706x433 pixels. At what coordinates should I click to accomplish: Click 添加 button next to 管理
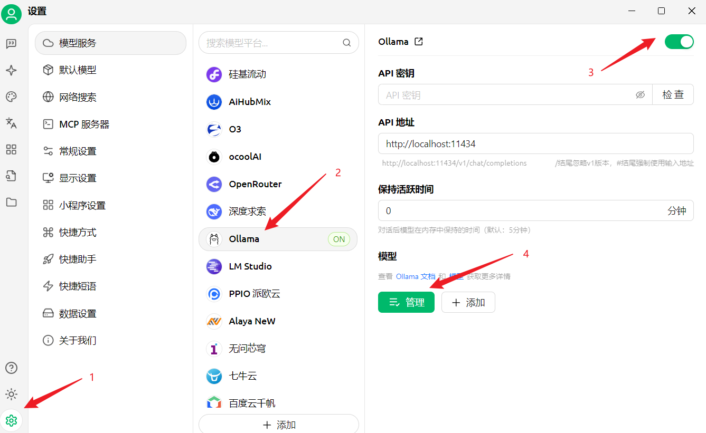[x=468, y=302]
